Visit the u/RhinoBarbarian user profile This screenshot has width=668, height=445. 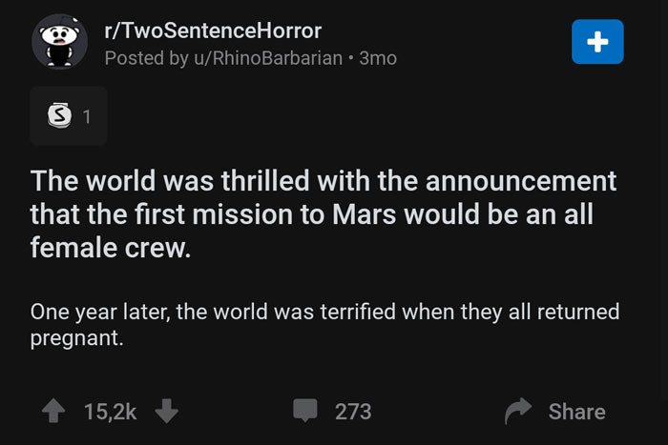tap(268, 58)
